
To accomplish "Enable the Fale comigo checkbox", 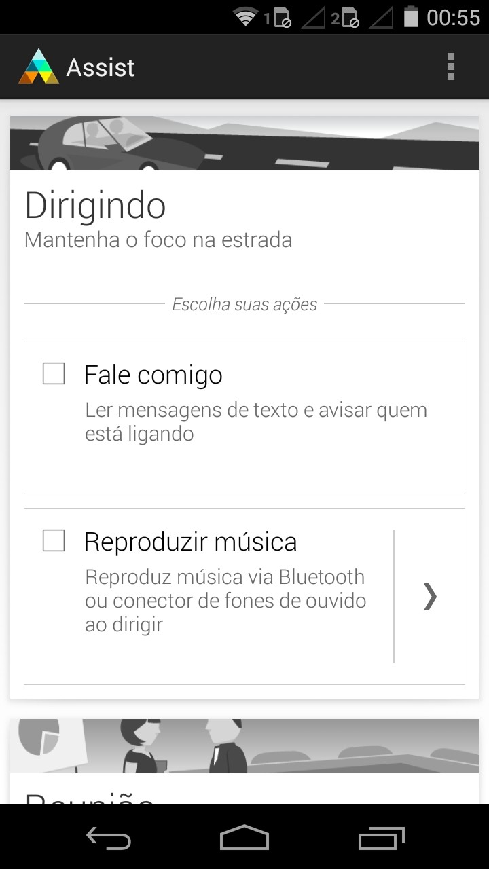I will tap(54, 373).
